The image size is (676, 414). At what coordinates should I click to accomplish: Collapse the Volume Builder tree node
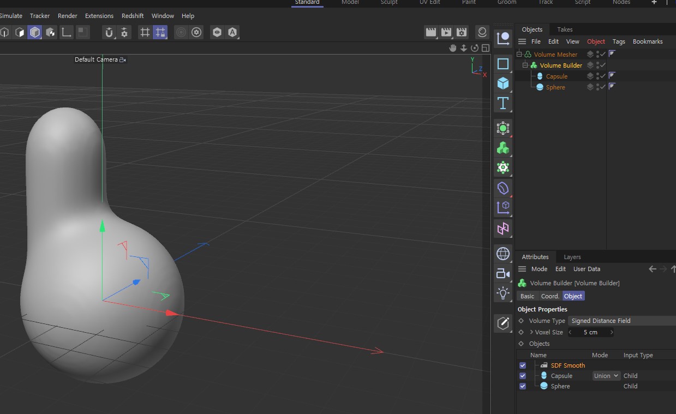tap(525, 65)
